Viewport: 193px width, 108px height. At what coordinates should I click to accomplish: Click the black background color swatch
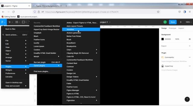coord(163,39)
